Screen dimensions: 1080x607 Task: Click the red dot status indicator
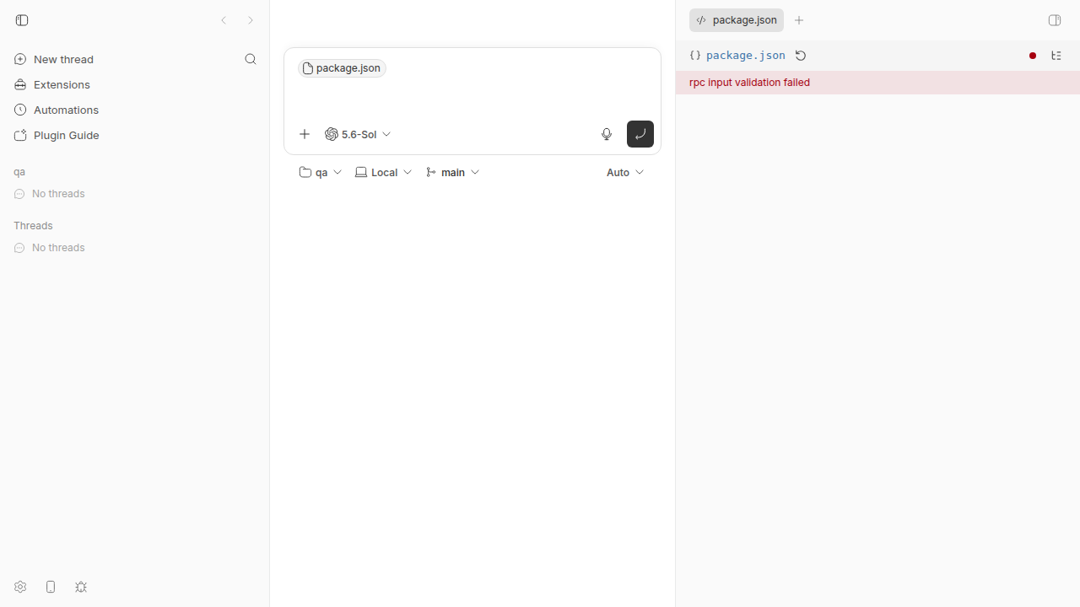click(x=1033, y=56)
